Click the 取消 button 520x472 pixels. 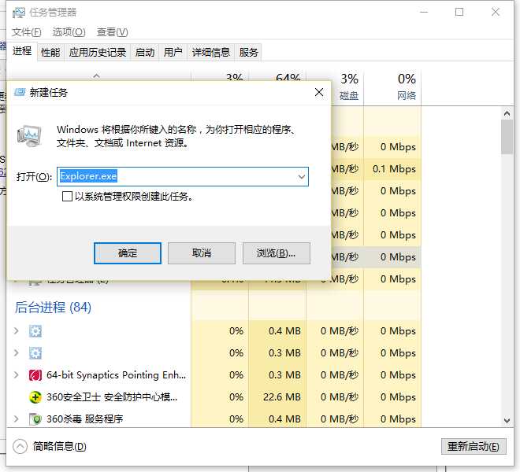(x=202, y=253)
